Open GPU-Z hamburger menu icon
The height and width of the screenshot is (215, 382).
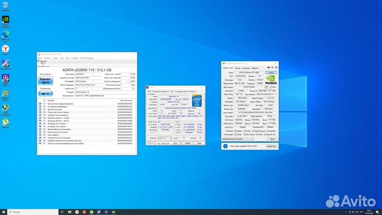276,67
